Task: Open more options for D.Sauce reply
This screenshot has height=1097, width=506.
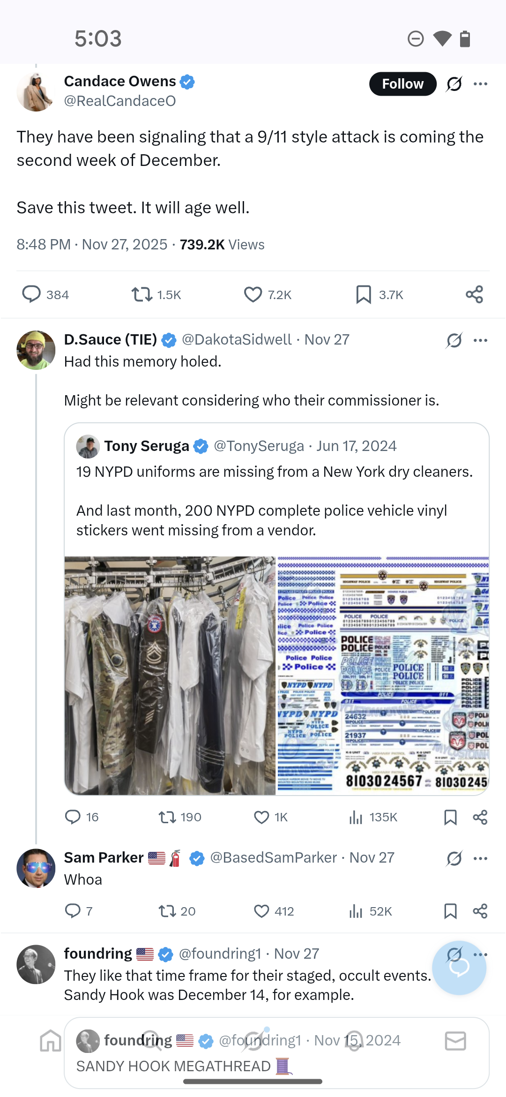Action: pos(480,340)
